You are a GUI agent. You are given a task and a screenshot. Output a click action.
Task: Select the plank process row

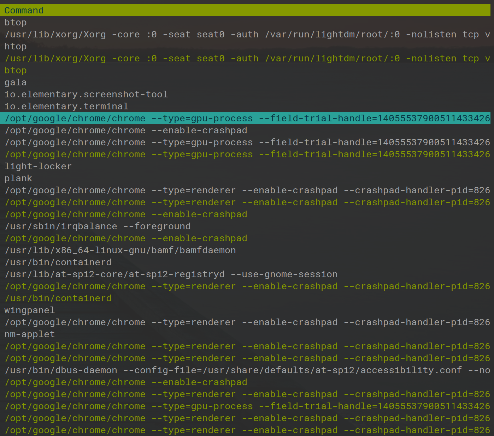(x=245, y=178)
